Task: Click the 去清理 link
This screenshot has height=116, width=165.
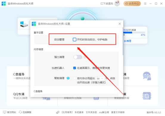Action: point(127,41)
